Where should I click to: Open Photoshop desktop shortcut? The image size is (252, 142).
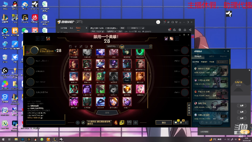coord(15,125)
